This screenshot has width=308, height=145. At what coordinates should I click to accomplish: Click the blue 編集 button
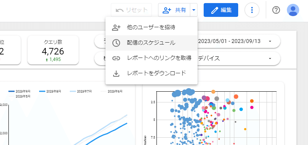click(221, 10)
